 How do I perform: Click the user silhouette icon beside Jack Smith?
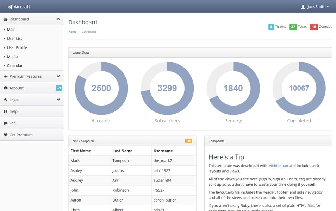point(303,6)
